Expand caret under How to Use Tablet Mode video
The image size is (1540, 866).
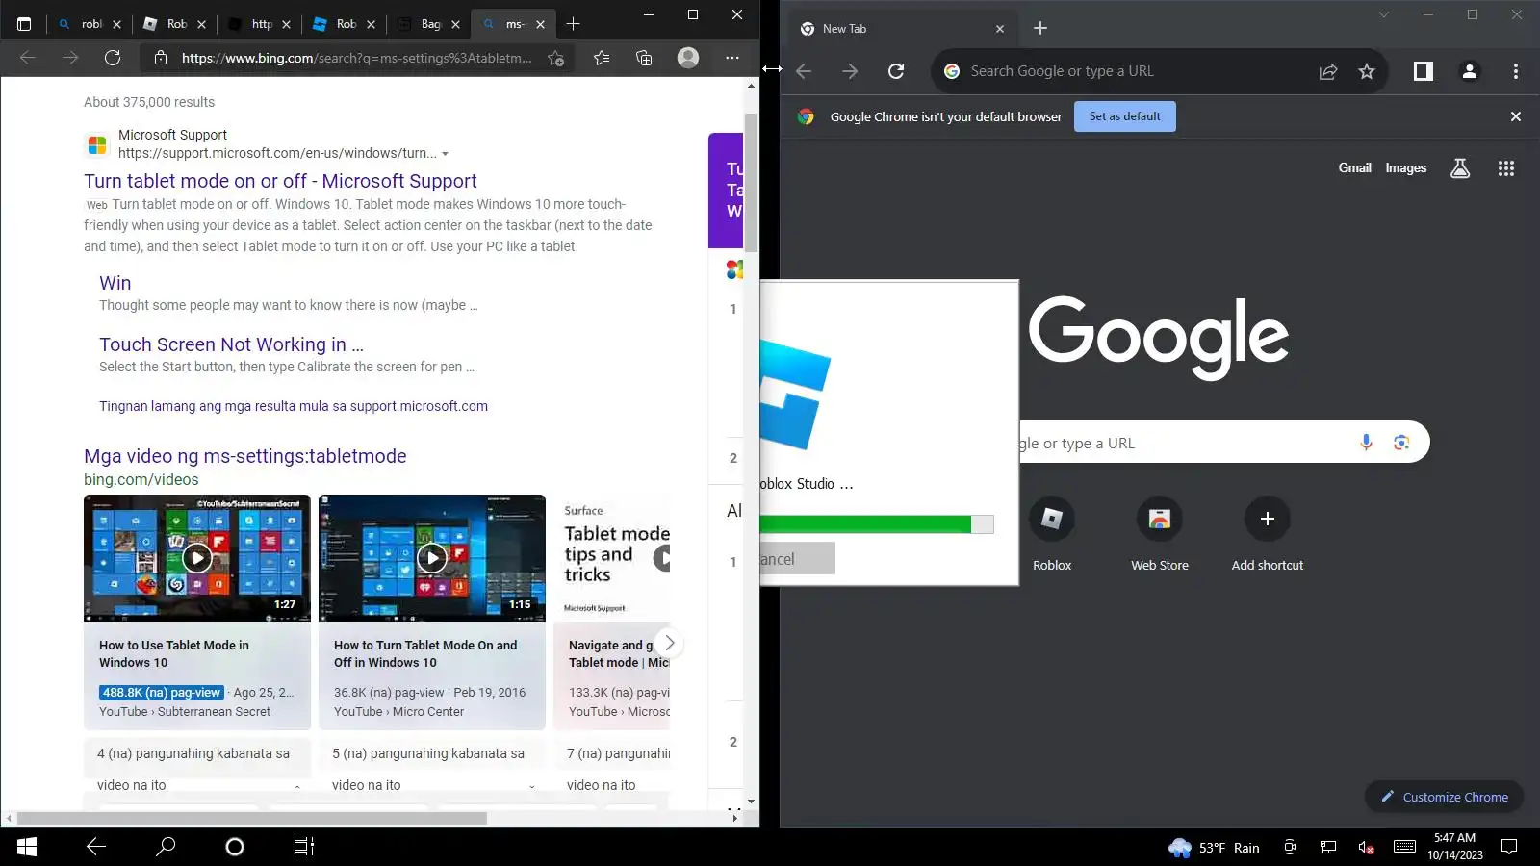pyautogui.click(x=296, y=786)
